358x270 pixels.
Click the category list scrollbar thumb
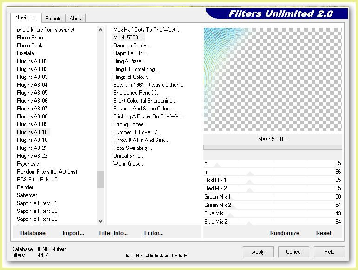(100, 179)
